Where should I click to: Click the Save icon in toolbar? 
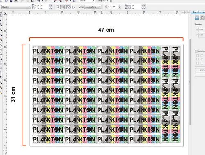coord(11,1)
